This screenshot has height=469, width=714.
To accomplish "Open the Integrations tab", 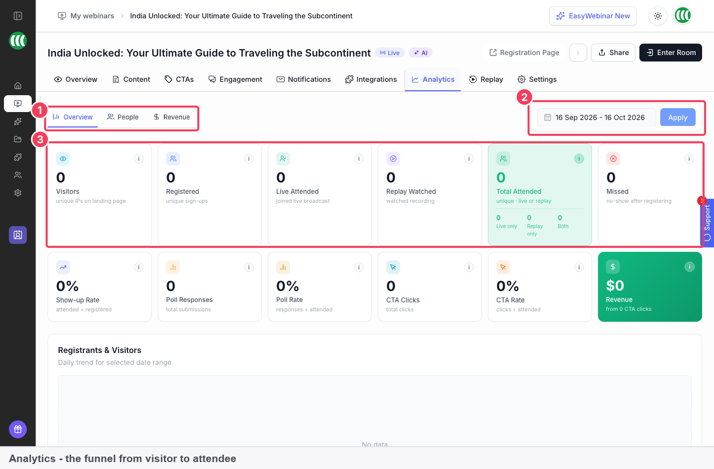I will [371, 79].
